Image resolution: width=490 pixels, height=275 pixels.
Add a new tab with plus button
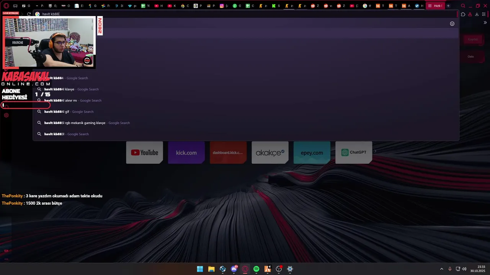point(448,6)
